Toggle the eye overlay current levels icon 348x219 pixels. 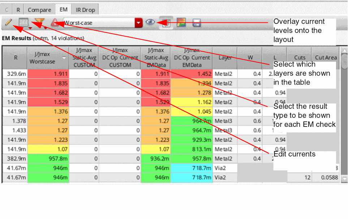click(x=150, y=22)
